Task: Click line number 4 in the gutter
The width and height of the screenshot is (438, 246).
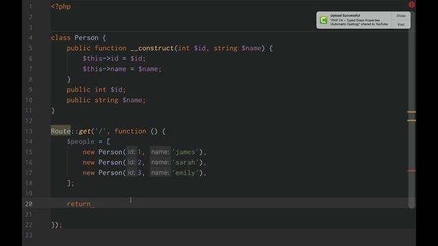Action: (x=30, y=38)
